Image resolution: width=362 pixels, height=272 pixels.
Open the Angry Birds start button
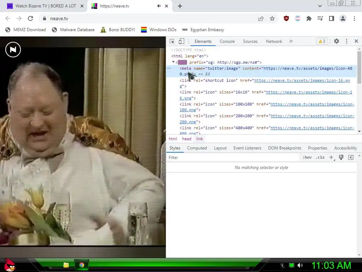(10, 265)
